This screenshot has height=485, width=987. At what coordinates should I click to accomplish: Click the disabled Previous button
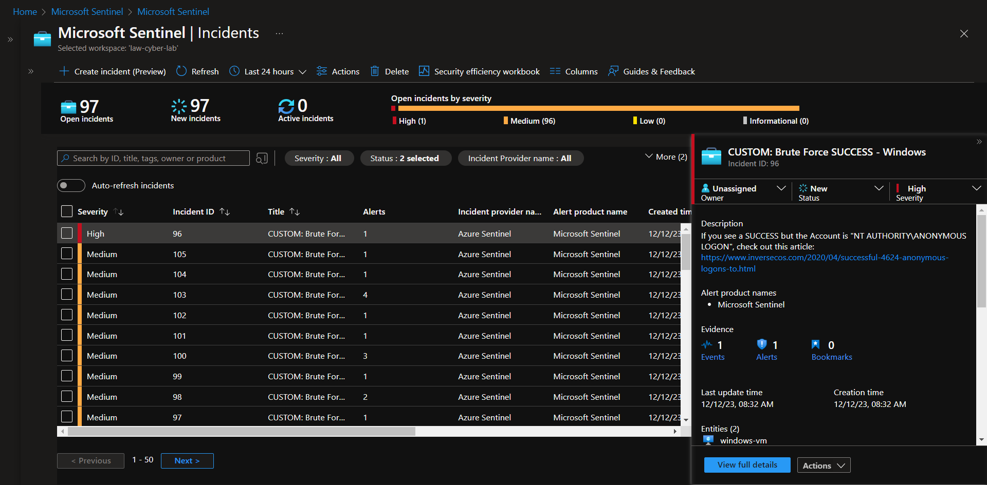[x=91, y=460]
